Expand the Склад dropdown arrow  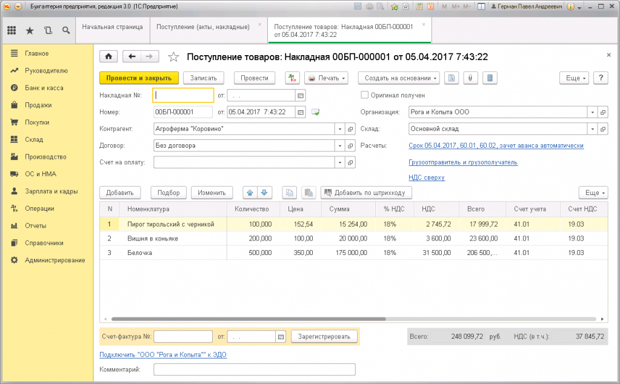coord(592,129)
